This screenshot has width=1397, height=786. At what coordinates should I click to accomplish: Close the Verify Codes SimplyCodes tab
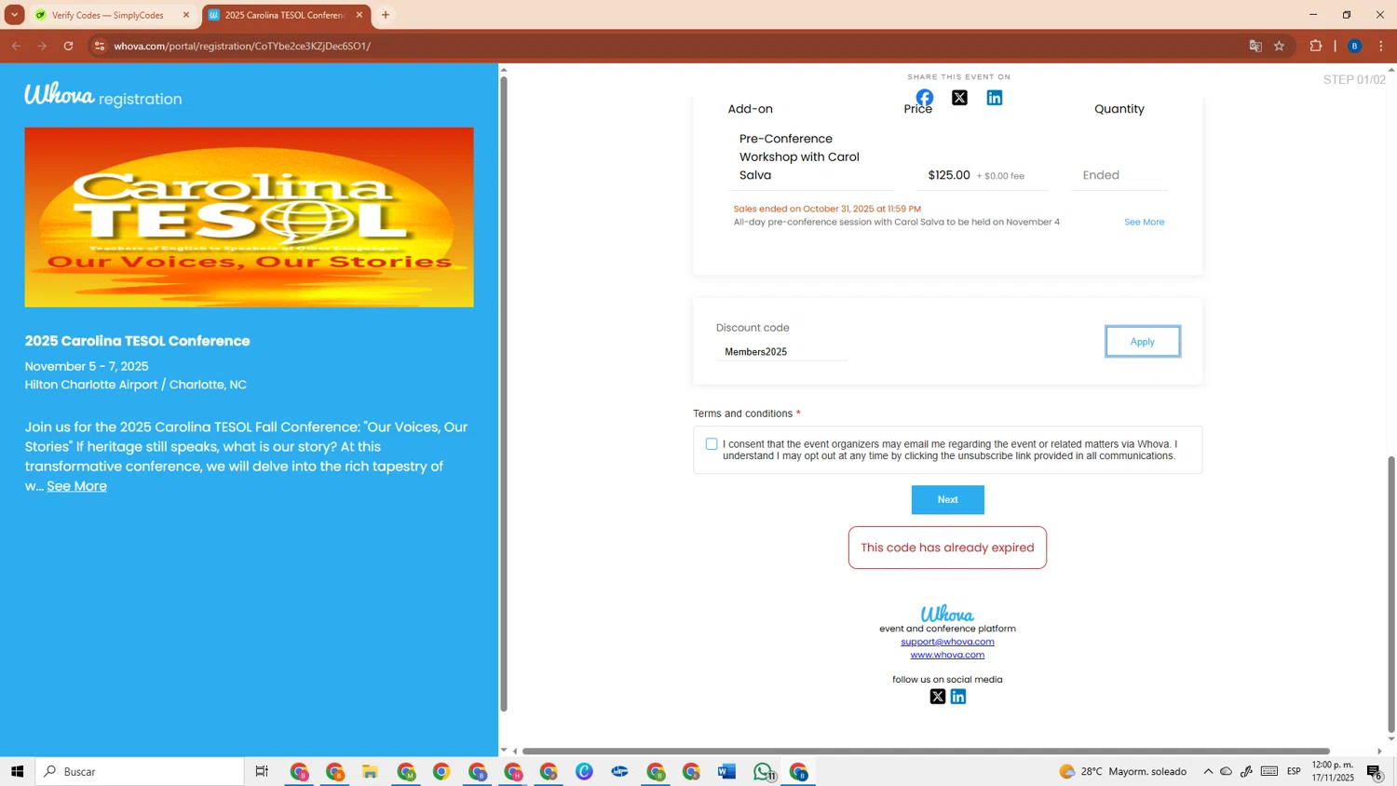(185, 15)
